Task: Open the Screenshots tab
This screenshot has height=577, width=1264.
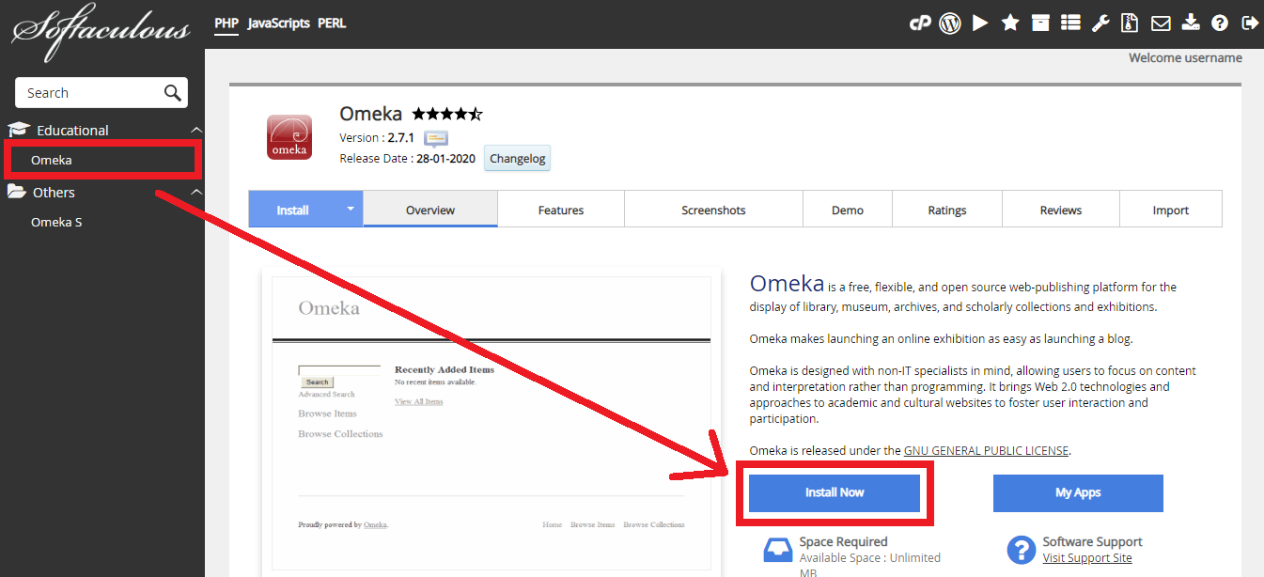Action: (713, 211)
